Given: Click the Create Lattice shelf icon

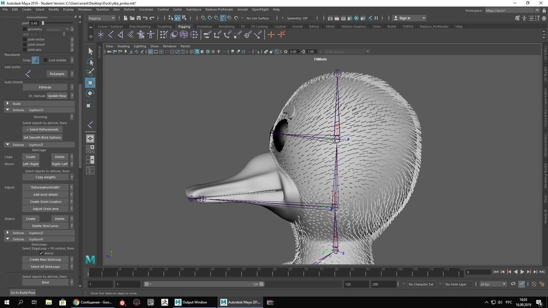Looking at the screenshot, I should (x=184, y=35).
